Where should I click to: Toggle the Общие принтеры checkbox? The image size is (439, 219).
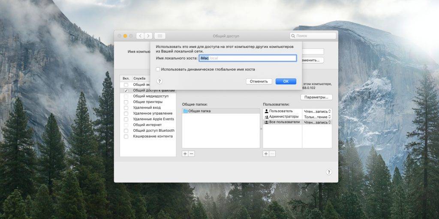[x=126, y=102]
